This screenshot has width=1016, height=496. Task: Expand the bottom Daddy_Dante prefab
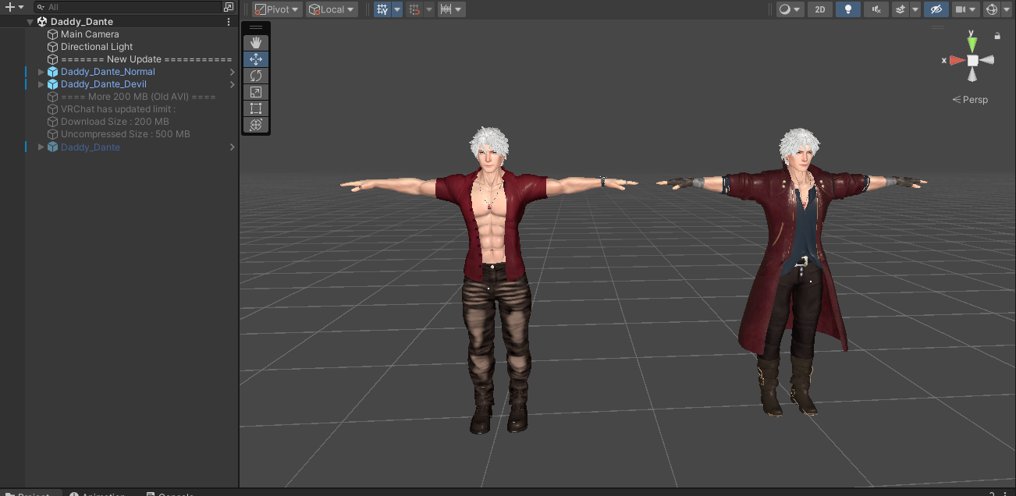coord(41,147)
